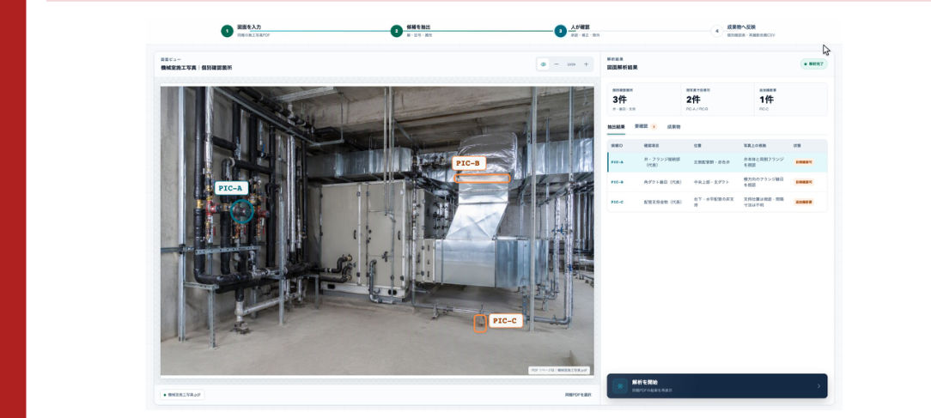Viewport: 931px width, 418px height.
Task: Click the 状態 column header
Action: (797, 145)
